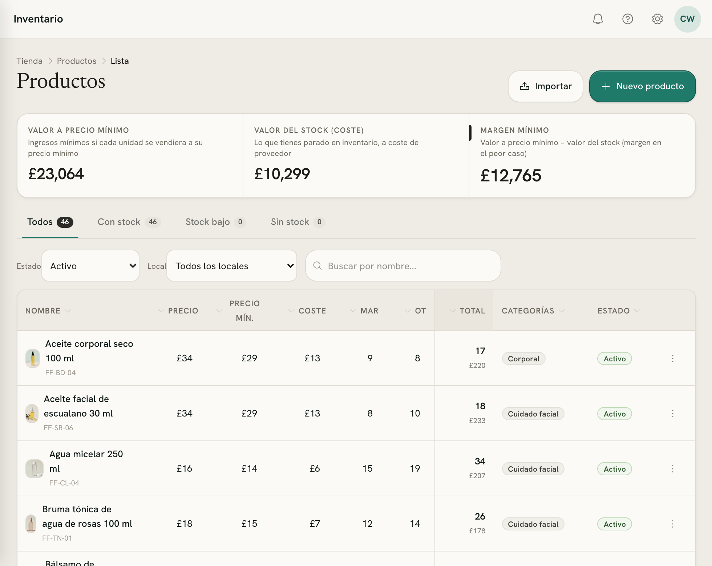Viewport: 712px width, 566px height.
Task: Click the Bruma tónica de agua de rosas name
Action: [x=87, y=517]
